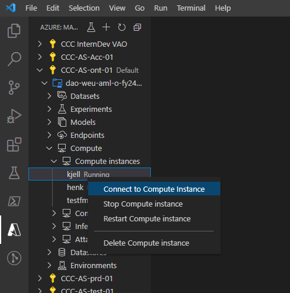
Task: Click the workspace icon beside dao-weu-aml-o-fy24
Action: (x=57, y=83)
